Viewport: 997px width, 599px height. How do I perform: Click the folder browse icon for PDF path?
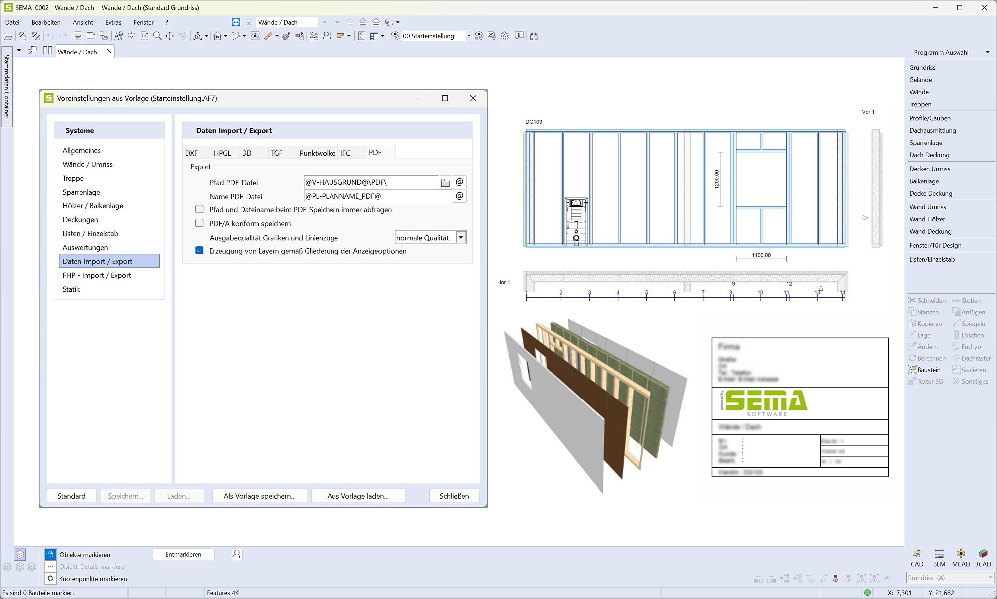[x=445, y=183]
